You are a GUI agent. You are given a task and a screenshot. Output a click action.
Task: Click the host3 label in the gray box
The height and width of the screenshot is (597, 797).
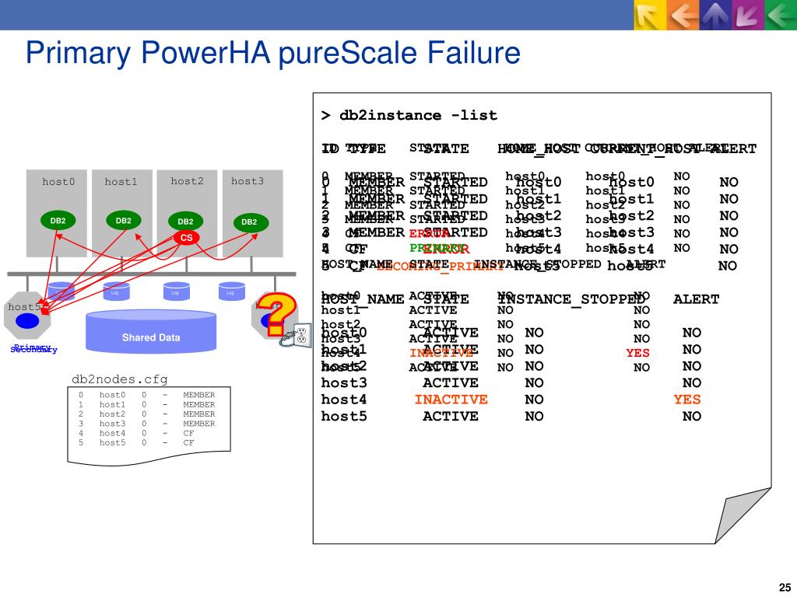pos(248,180)
